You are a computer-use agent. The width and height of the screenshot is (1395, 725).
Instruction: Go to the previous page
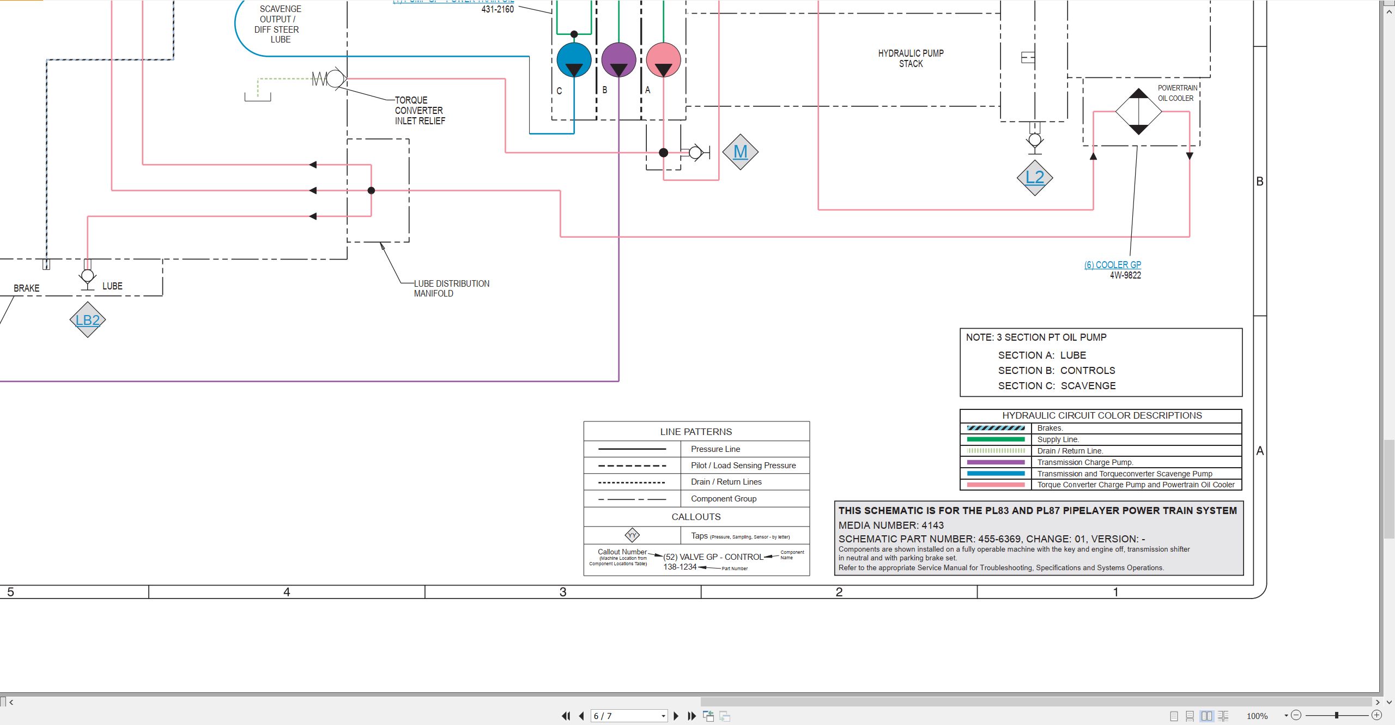(x=581, y=716)
